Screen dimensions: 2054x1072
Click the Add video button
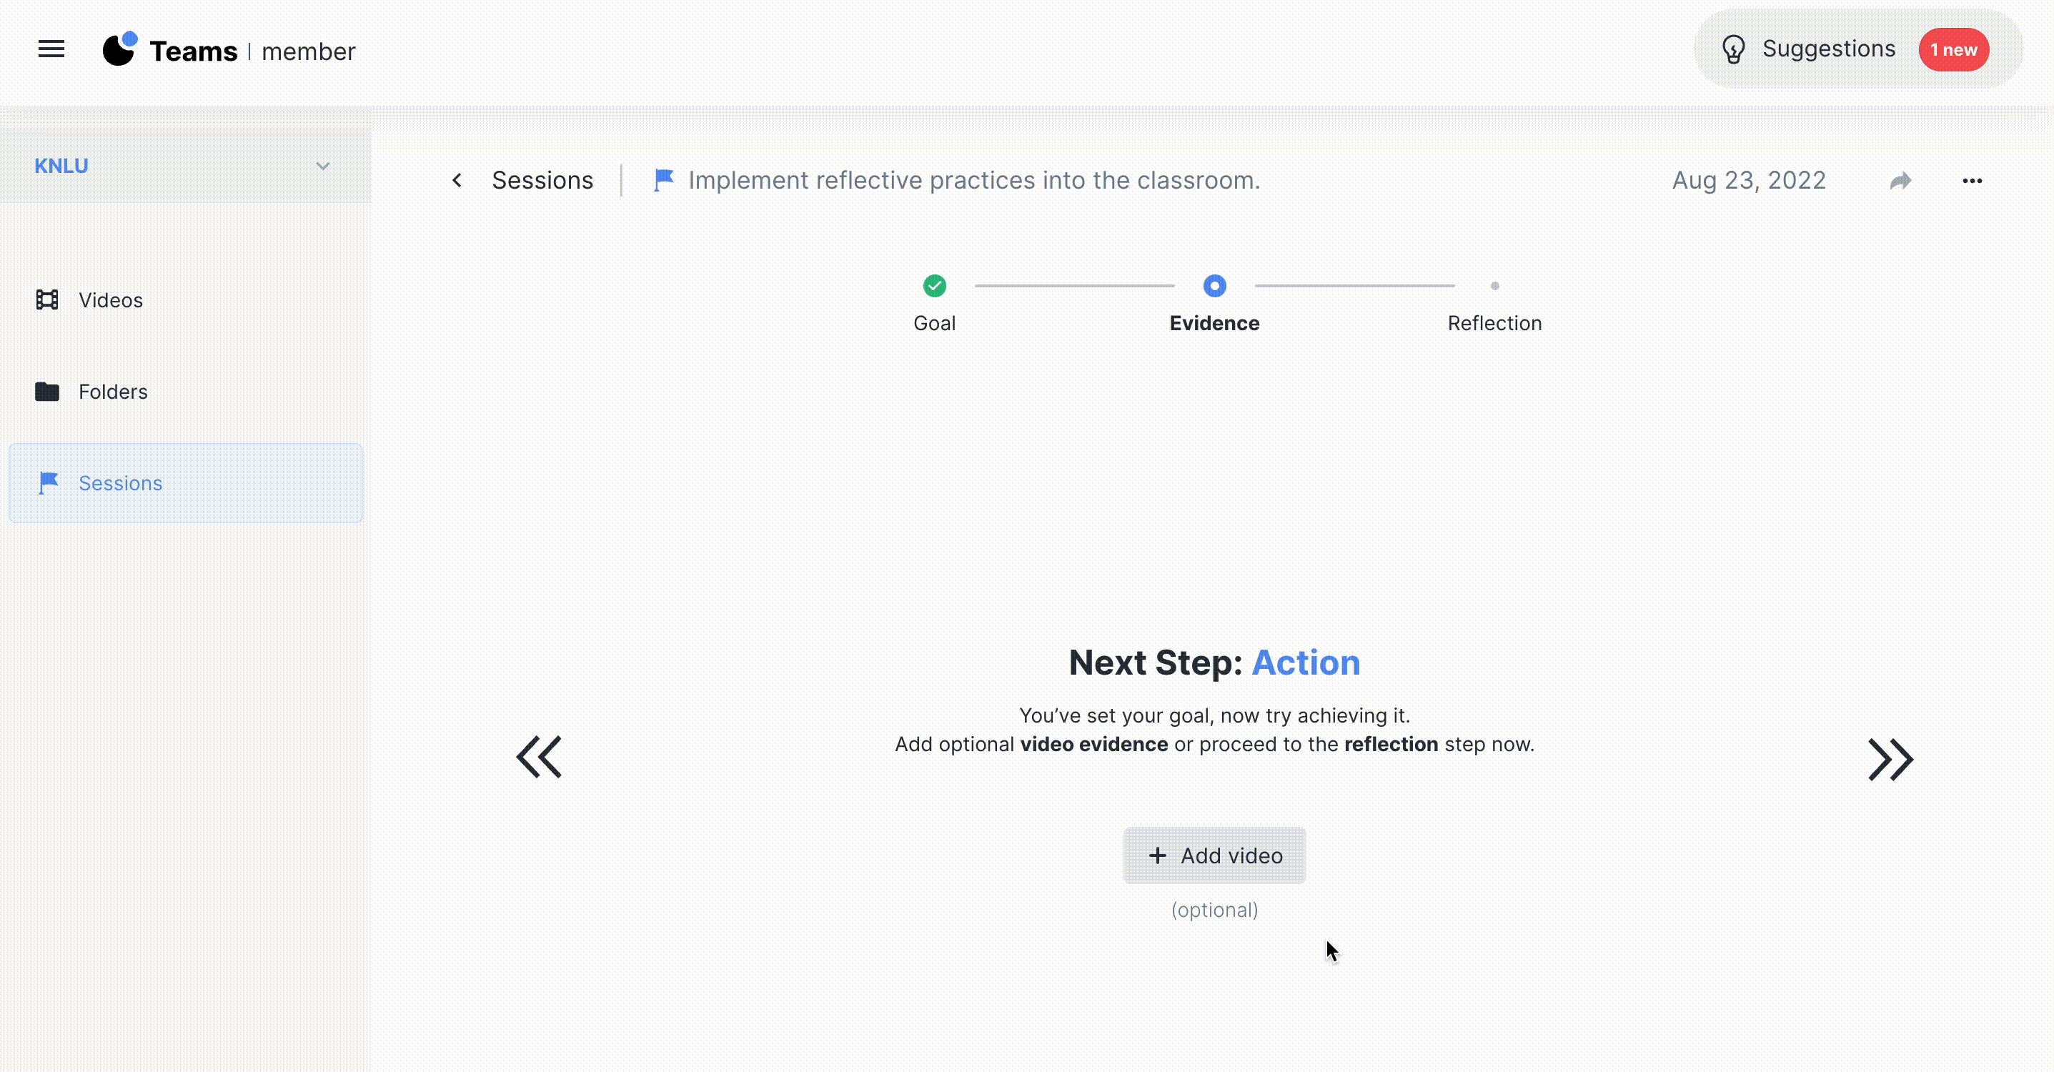click(1214, 855)
